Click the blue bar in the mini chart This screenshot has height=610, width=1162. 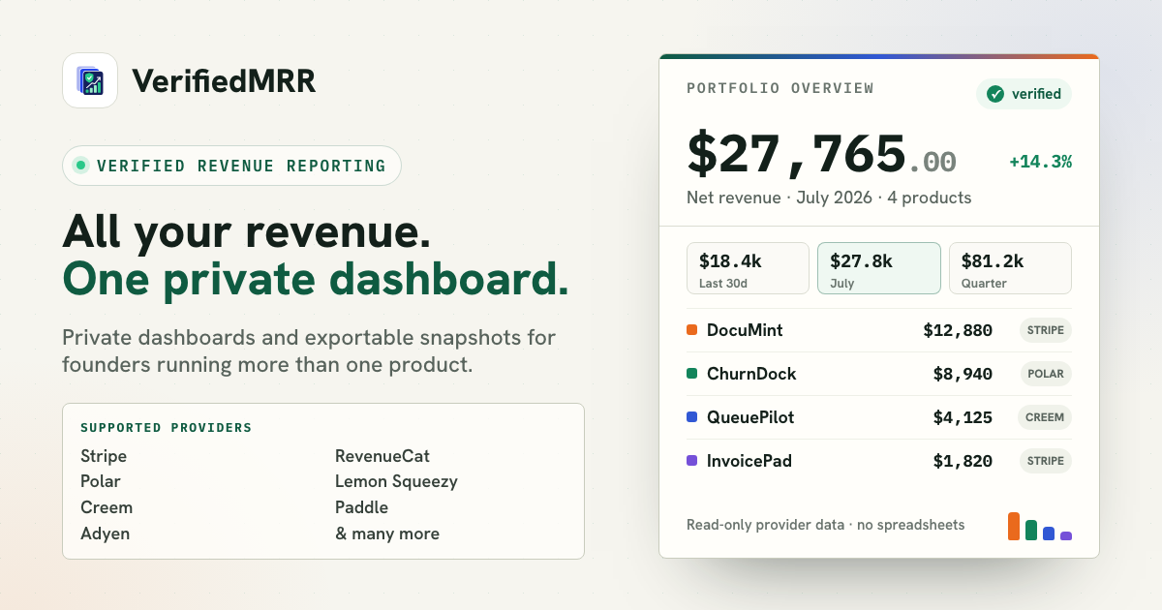tap(1049, 534)
